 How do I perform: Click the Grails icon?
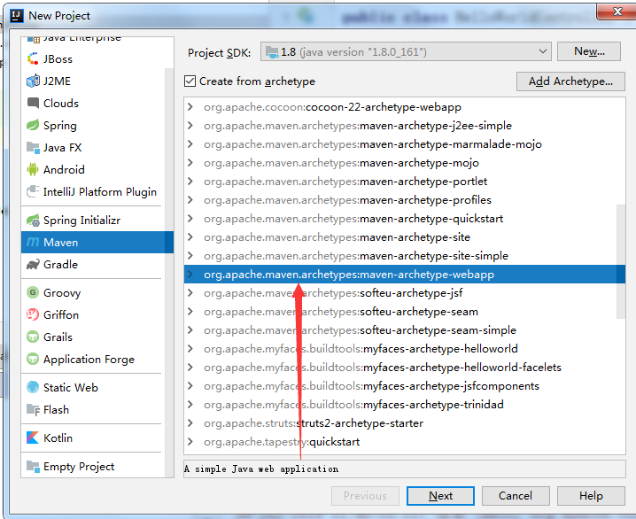33,337
